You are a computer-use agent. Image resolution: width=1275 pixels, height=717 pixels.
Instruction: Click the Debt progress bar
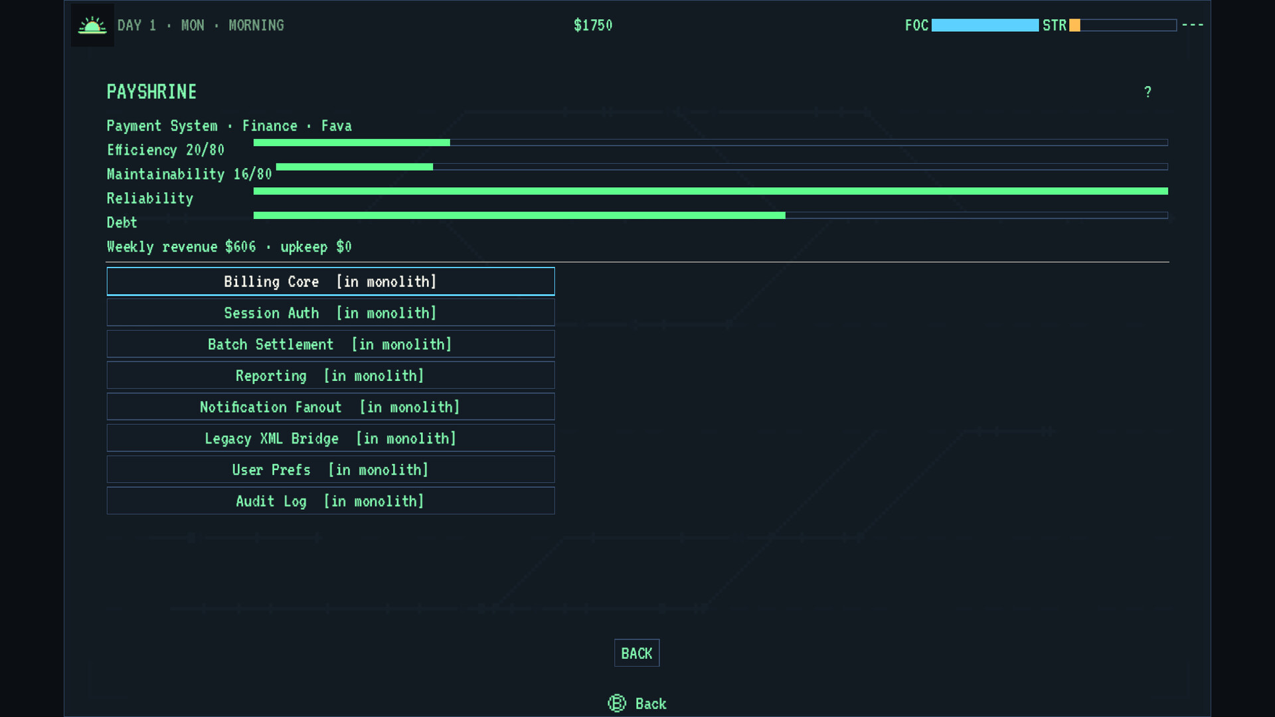(711, 216)
